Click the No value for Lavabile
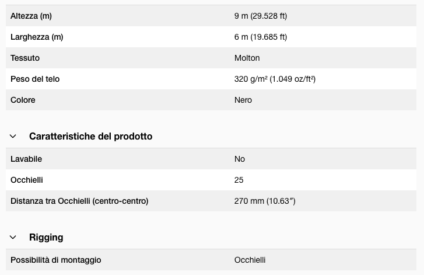Viewport: 424px width, 275px height. (240, 159)
